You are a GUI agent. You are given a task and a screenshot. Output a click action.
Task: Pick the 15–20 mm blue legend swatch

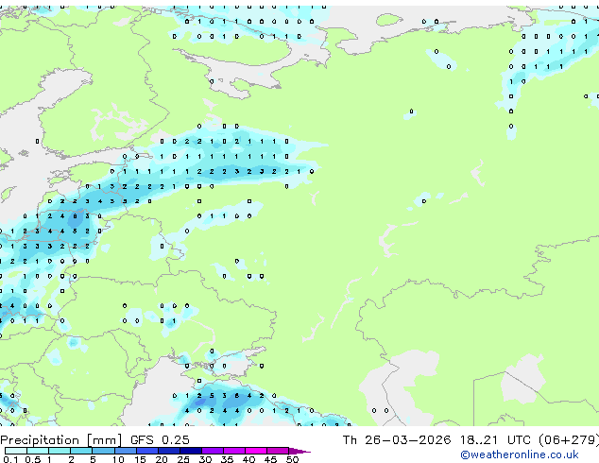point(147,451)
